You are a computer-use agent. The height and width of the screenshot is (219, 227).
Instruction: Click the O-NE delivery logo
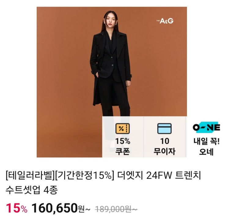point(207,127)
